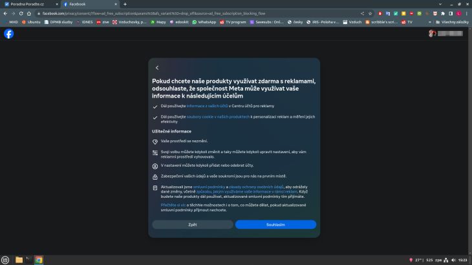This screenshot has width=472, height=265.
Task: Open the tab search dropdown arrow
Action: (x=440, y=5)
